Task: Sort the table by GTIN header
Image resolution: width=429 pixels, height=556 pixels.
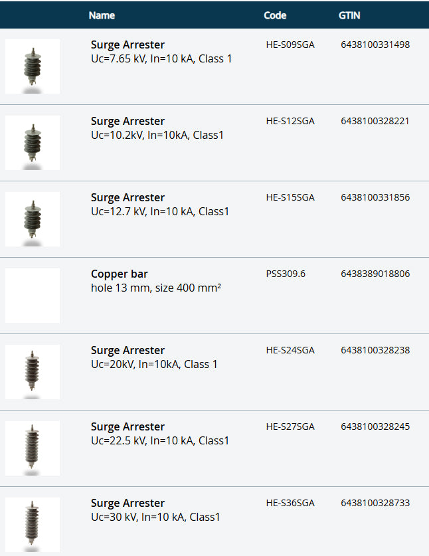Action: pos(349,15)
